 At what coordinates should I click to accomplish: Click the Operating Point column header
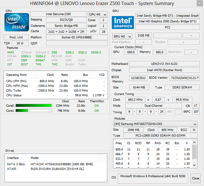click(16, 75)
